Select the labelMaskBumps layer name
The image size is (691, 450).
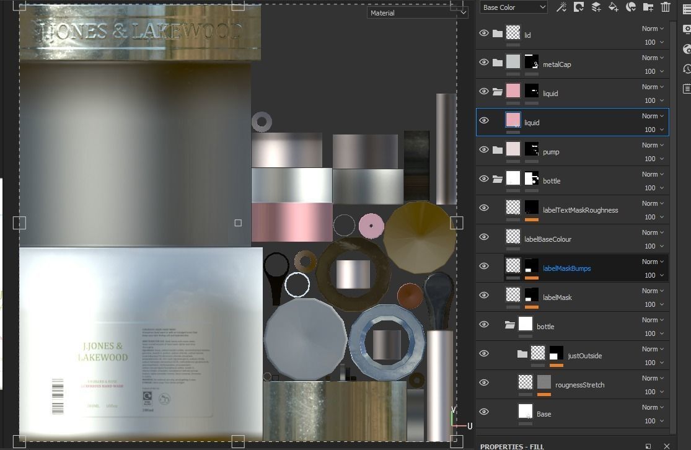click(x=566, y=268)
